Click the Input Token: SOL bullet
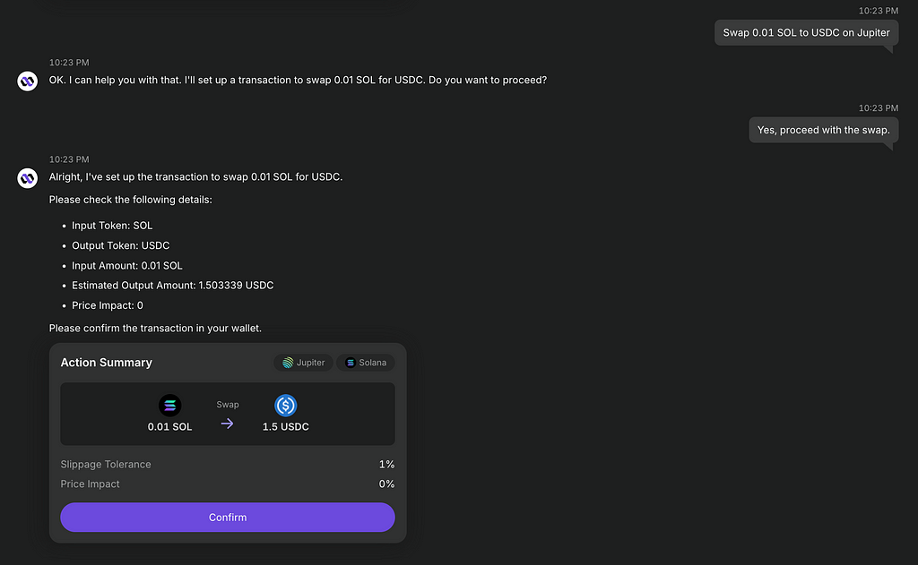 pyautogui.click(x=112, y=226)
